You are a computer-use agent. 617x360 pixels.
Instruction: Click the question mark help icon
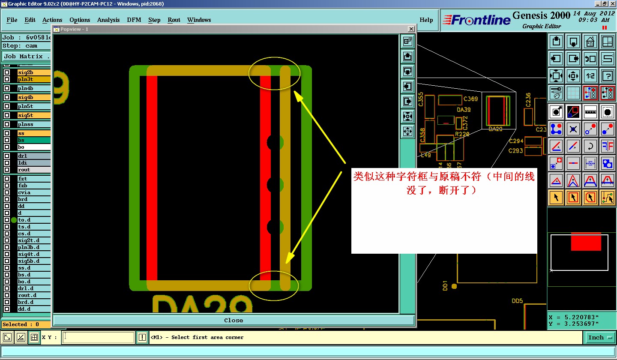click(x=608, y=76)
